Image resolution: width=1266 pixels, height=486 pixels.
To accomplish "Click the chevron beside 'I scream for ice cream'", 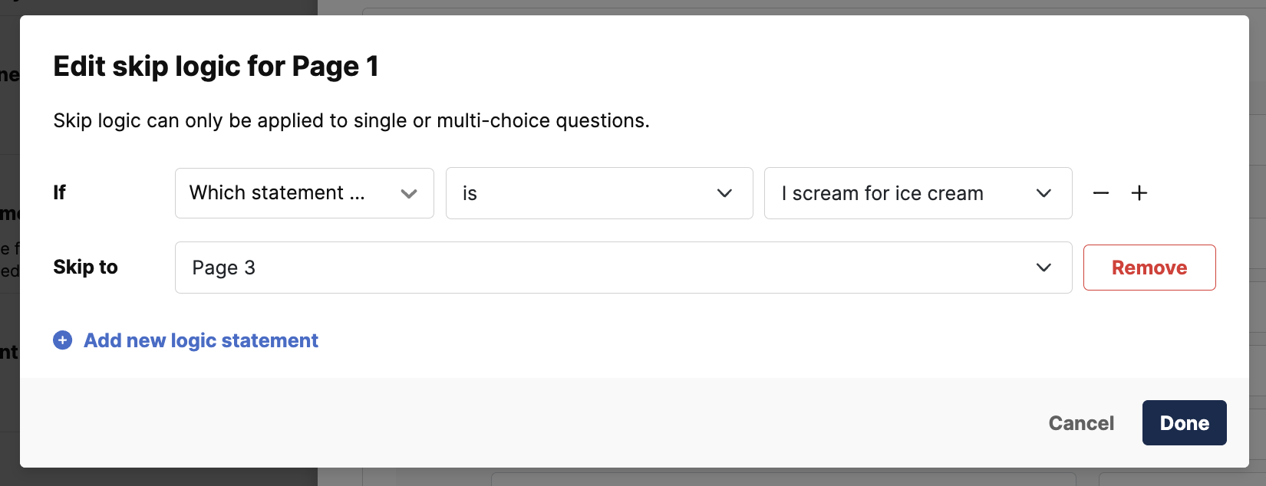I will coord(1043,193).
